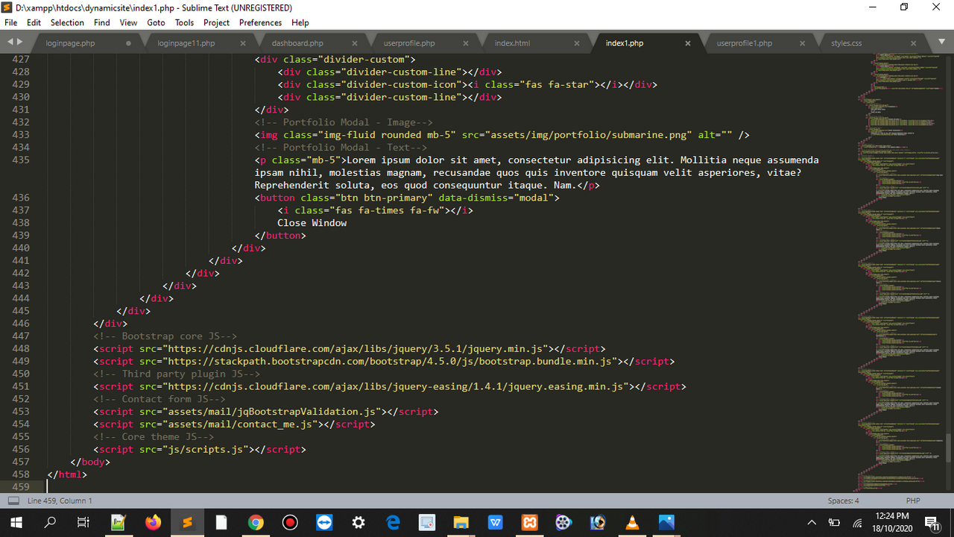Open the tab list dropdown arrow
The width and height of the screenshot is (954, 537).
(943, 43)
